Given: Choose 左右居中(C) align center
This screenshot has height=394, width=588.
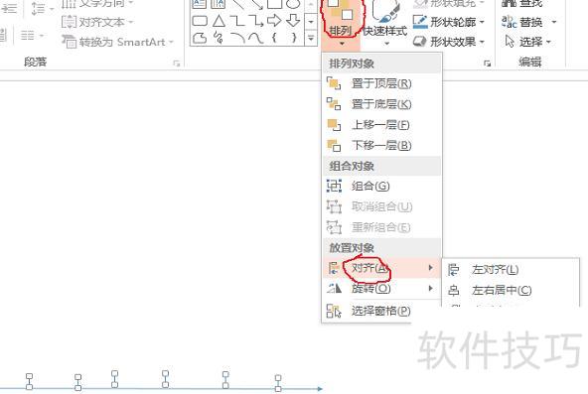Looking at the screenshot, I should (x=511, y=290).
